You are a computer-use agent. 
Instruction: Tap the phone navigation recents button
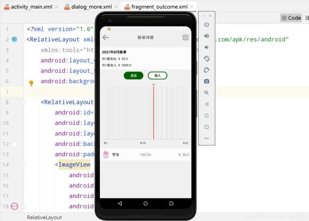(x=171, y=203)
